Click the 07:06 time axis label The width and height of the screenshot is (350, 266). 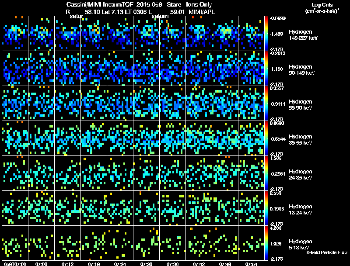[41, 264]
